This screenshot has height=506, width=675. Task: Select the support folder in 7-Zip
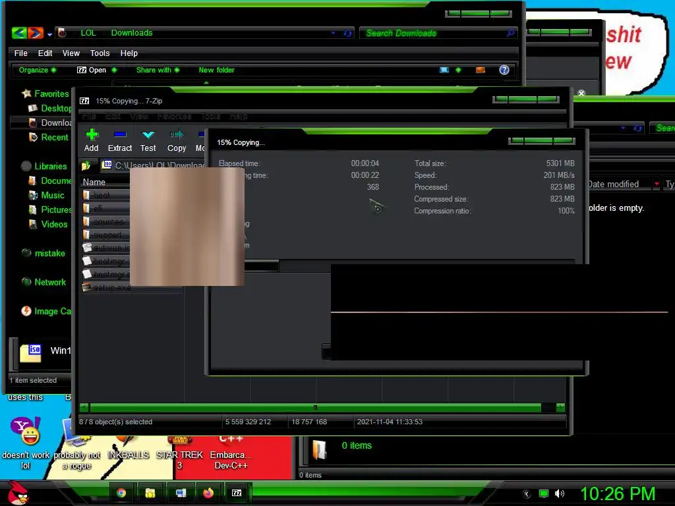[105, 235]
